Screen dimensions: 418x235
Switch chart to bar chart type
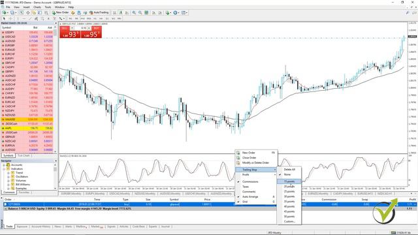(x=115, y=12)
